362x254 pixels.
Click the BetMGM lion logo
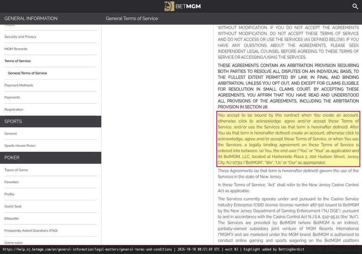[182, 6]
